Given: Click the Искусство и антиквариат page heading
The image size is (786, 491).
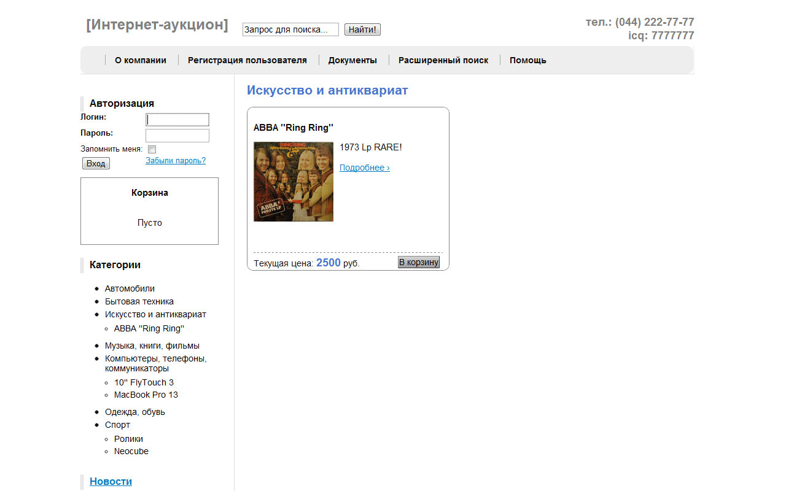Looking at the screenshot, I should click(x=327, y=90).
